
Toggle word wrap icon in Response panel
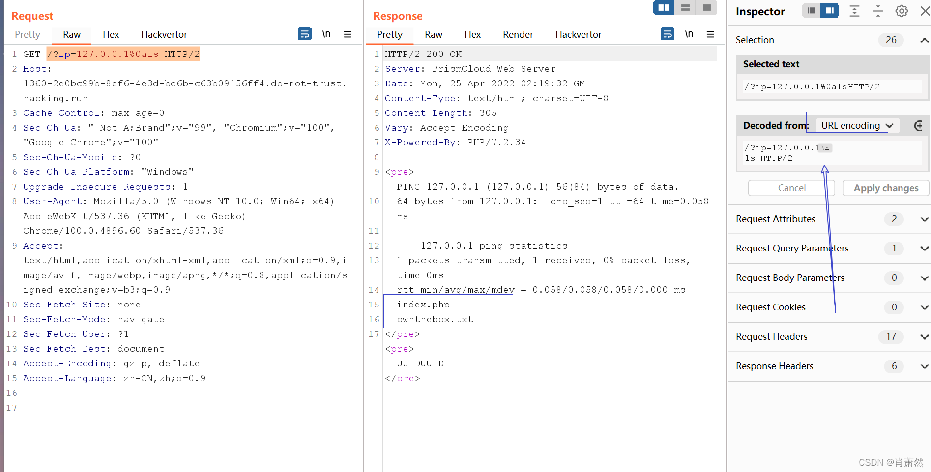668,34
